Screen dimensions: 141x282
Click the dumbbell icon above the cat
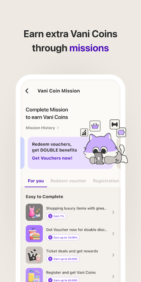click(x=115, y=124)
